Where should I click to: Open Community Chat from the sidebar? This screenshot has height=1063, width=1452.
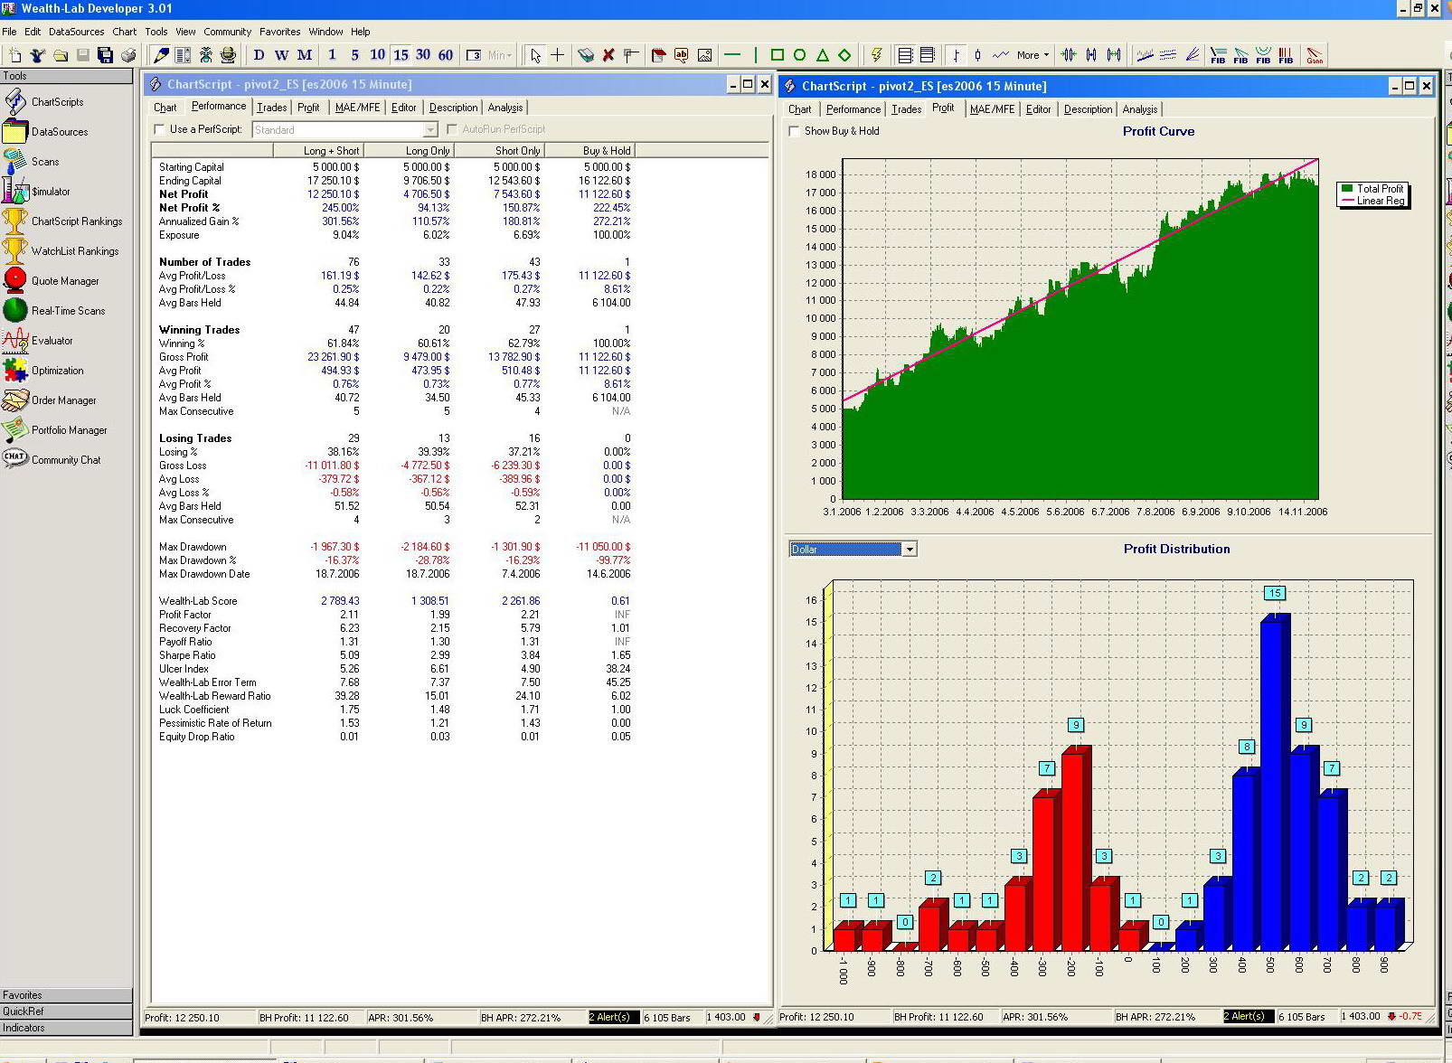click(x=65, y=460)
